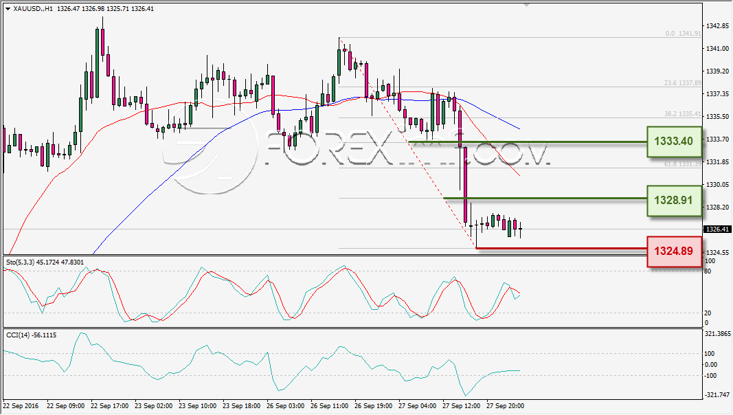
Task: Click price scale value 1324.55
Action: [718, 252]
